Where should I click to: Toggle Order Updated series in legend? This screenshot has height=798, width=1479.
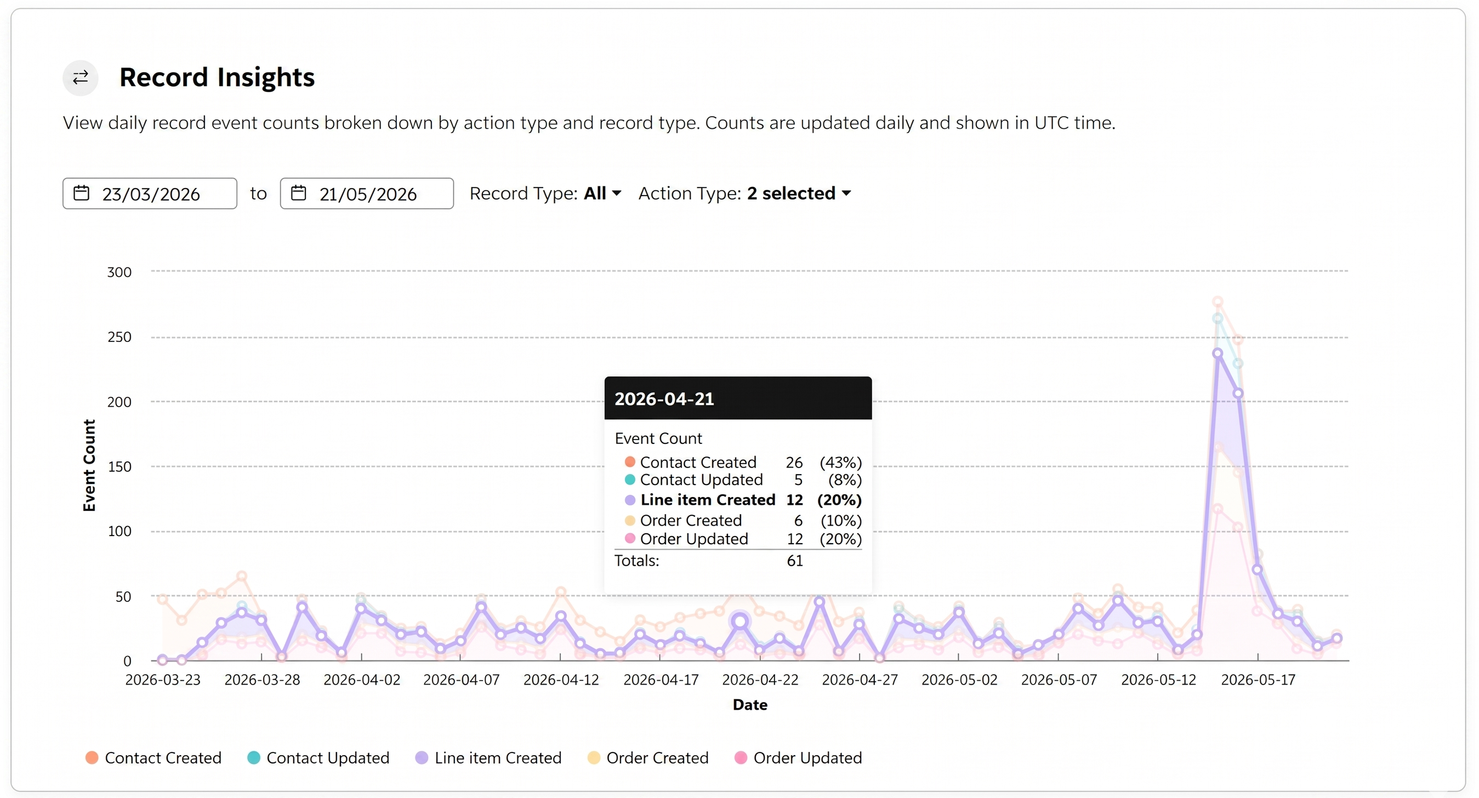[x=798, y=758]
